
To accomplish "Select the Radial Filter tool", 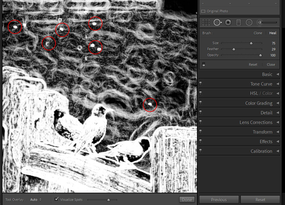I will (249, 23).
